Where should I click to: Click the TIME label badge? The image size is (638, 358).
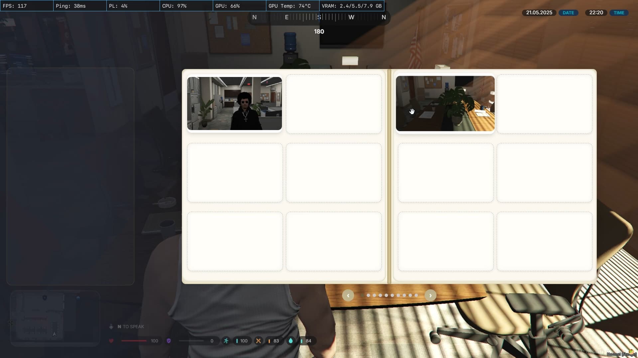tap(619, 13)
